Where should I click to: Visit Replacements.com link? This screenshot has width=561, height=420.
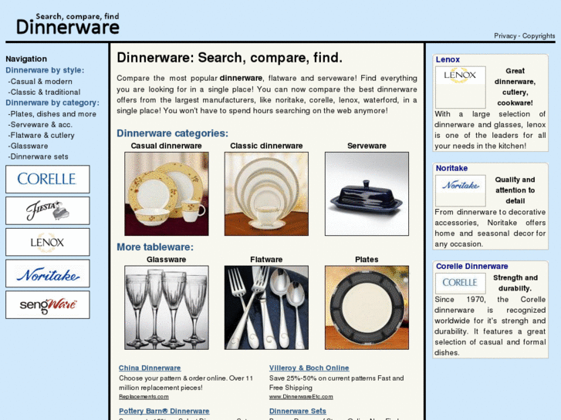[144, 397]
